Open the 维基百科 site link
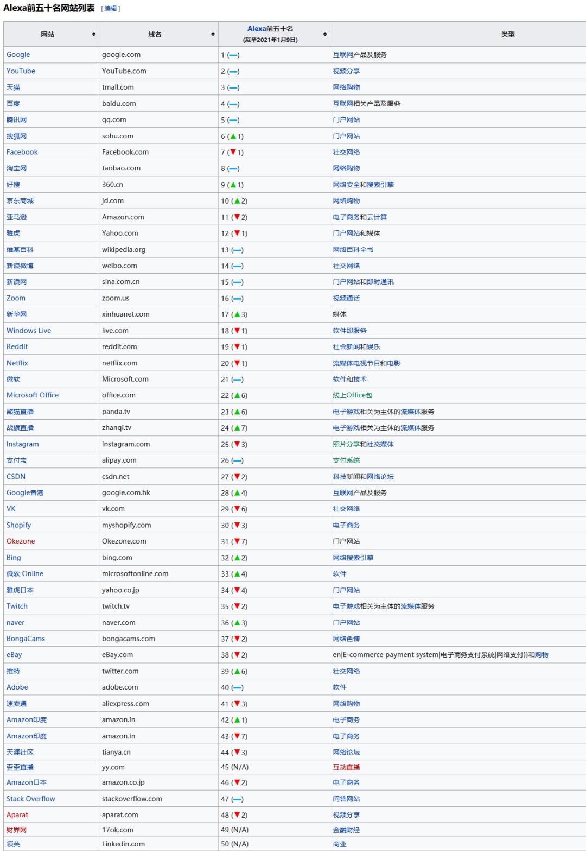This screenshot has width=586, height=853. [x=20, y=250]
